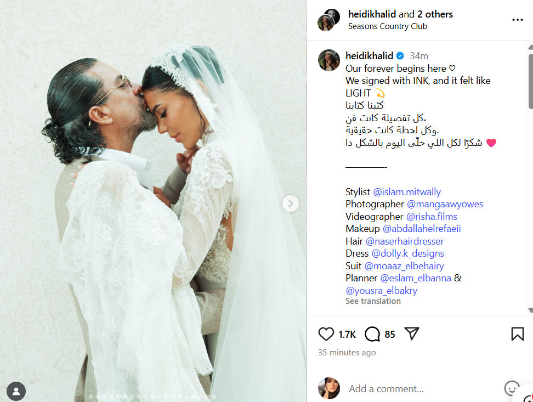Visit @islam.mitwally stylist profile
This screenshot has height=402, width=533.
coord(407,192)
